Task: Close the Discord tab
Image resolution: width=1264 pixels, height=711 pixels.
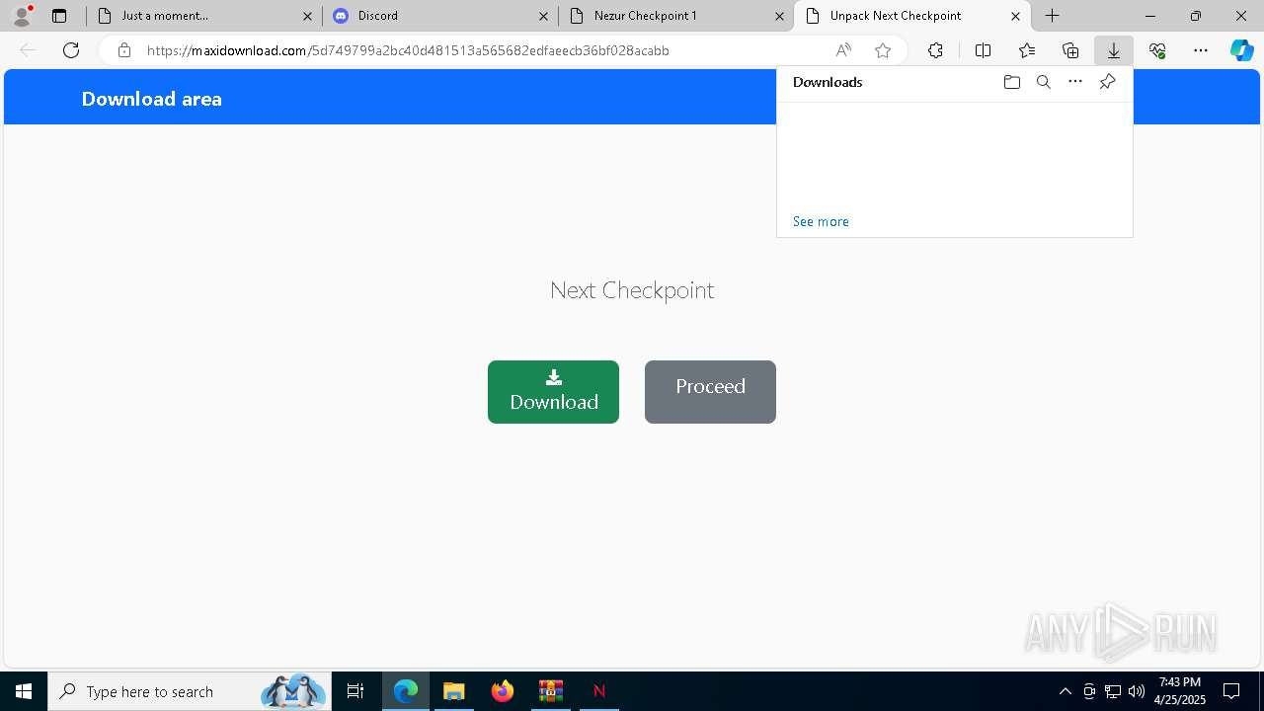Action: tap(543, 16)
